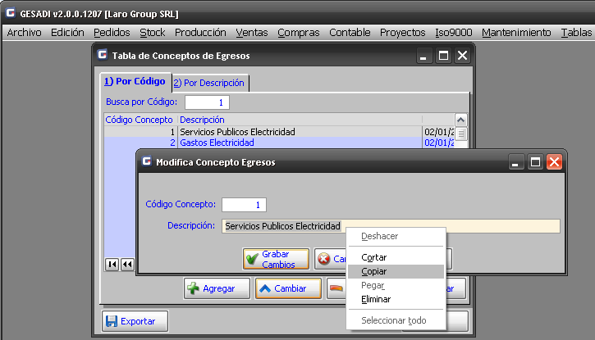Viewport: 595px width, 340px height.
Task: Click the Busca por Código input field
Action: (207, 102)
